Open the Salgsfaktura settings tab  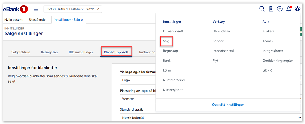pyautogui.click(x=21, y=52)
